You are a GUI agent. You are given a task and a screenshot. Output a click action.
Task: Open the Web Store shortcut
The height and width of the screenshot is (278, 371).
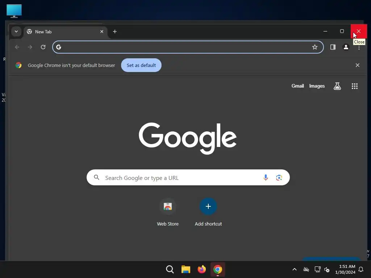168,212
